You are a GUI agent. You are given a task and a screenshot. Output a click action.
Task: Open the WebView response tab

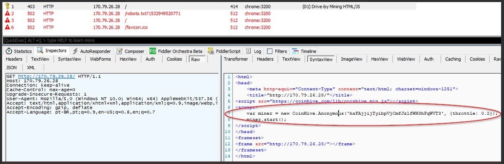point(406,59)
